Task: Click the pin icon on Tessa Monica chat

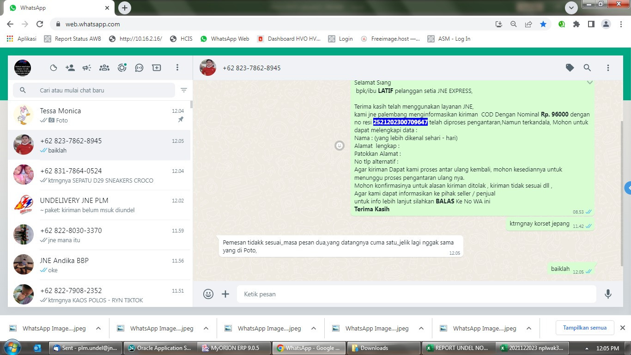Action: coord(181,120)
